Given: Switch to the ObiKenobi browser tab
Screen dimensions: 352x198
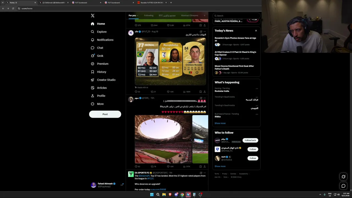Looking at the screenshot, I should click(54, 3).
